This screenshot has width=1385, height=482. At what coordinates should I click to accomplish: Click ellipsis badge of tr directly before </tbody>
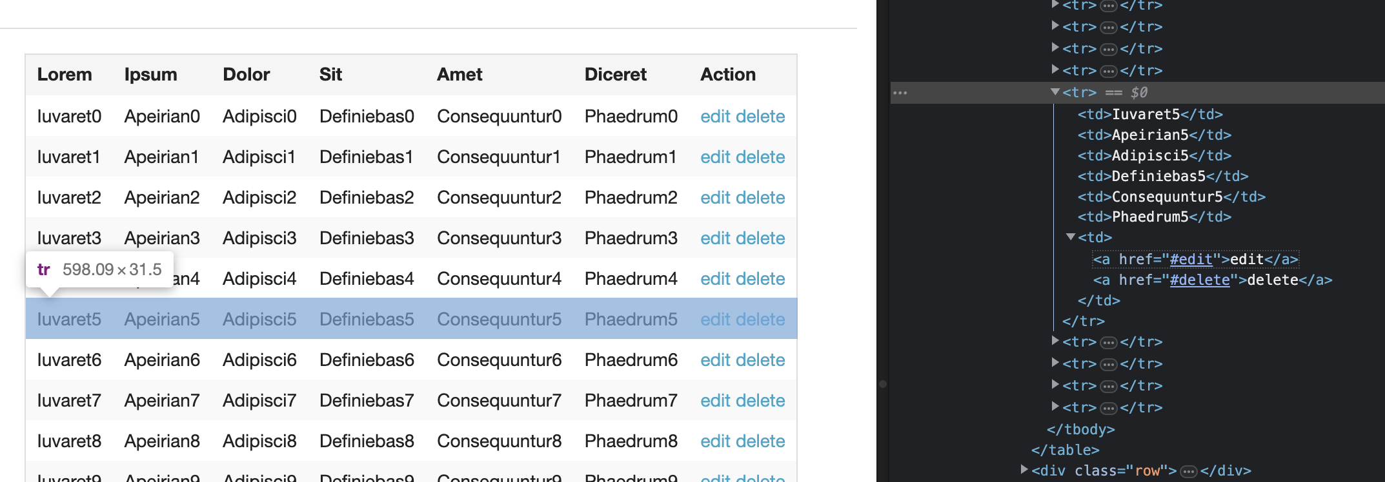point(1108,408)
